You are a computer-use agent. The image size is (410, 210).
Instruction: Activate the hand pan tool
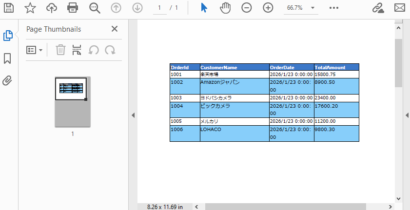coord(225,8)
